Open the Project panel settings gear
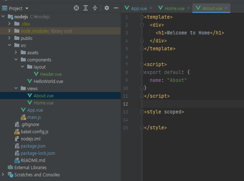This screenshot has height=181, width=244. point(107,8)
